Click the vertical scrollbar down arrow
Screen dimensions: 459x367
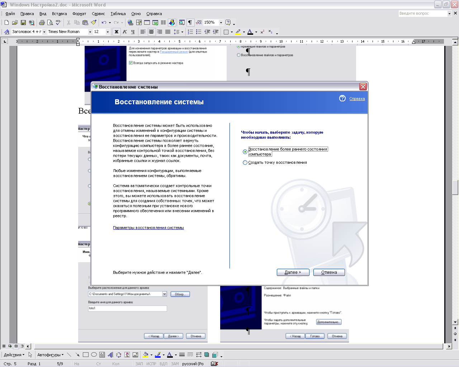pos(455,322)
